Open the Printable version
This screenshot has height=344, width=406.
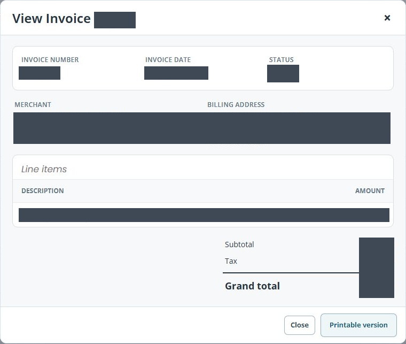[358, 325]
